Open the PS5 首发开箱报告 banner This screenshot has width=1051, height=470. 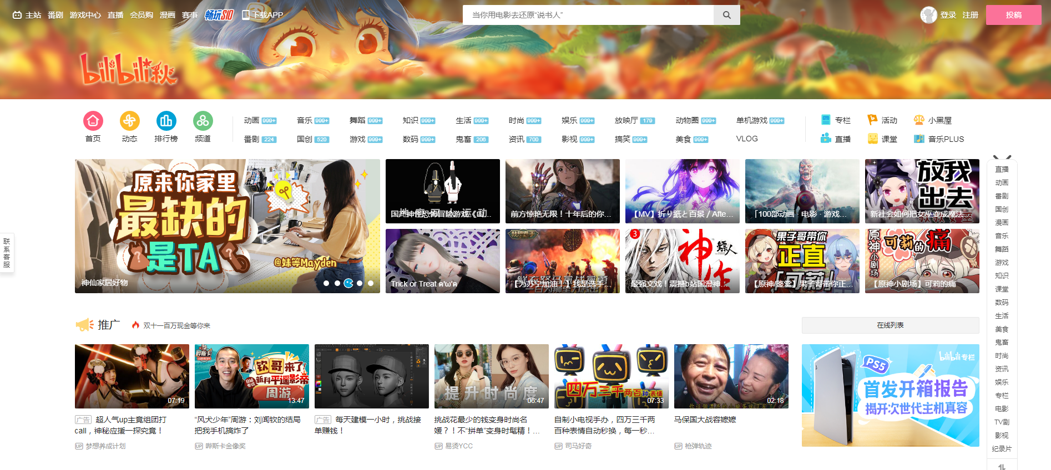[891, 395]
